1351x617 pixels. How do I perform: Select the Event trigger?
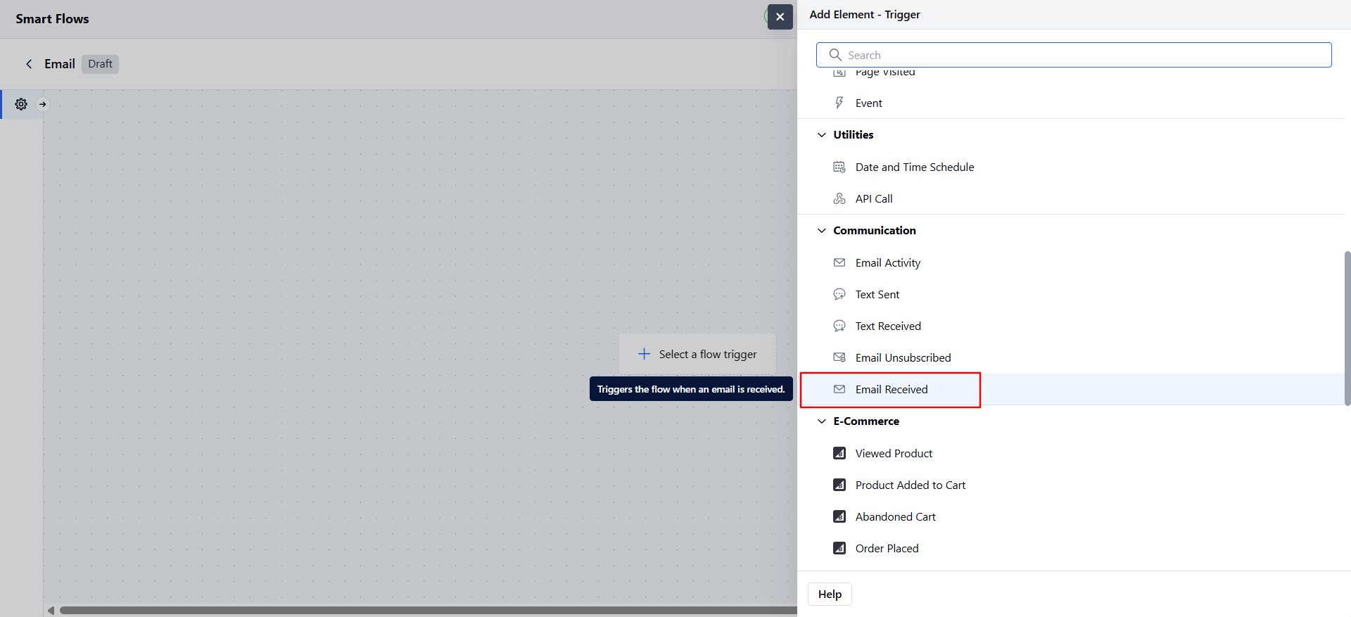point(1072,103)
